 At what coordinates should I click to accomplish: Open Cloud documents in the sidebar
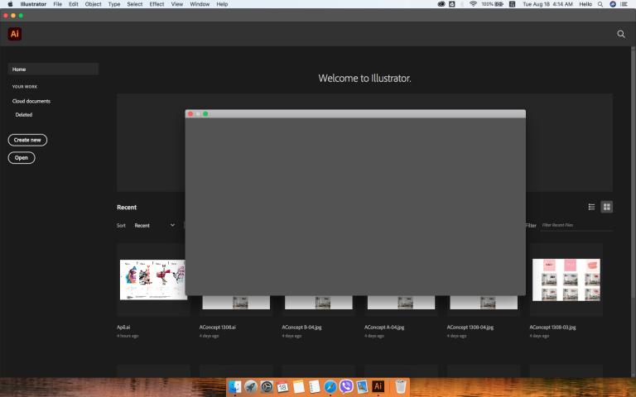(x=31, y=101)
